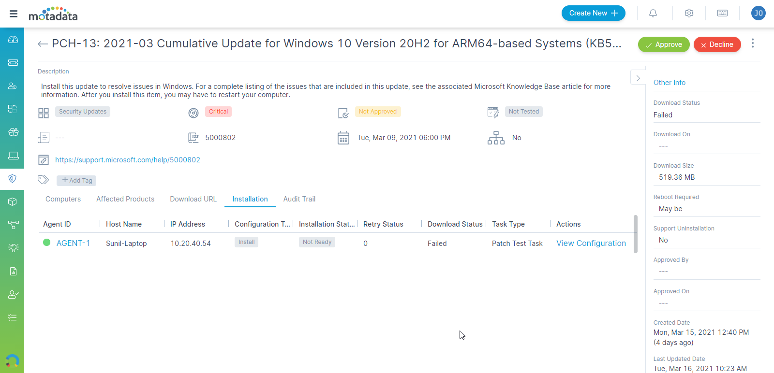Click the Not Ready installation status badge
Viewport: 774px width, 373px height.
317,242
